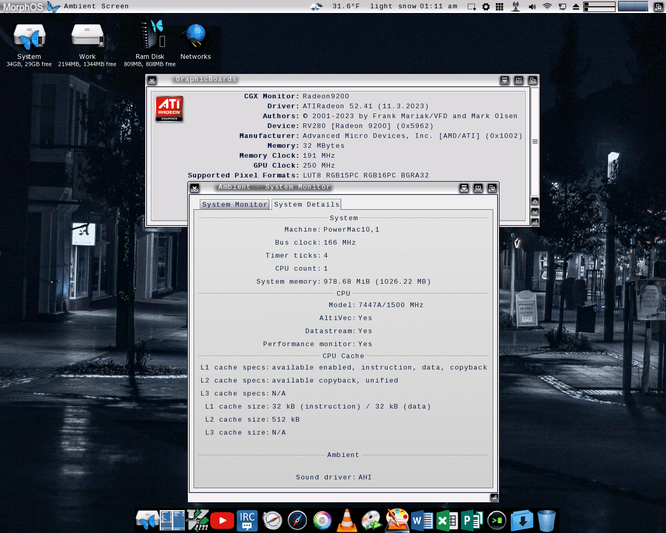Open the Word icon in the dock
Viewport: 666px width, 533px height.
coord(422,520)
